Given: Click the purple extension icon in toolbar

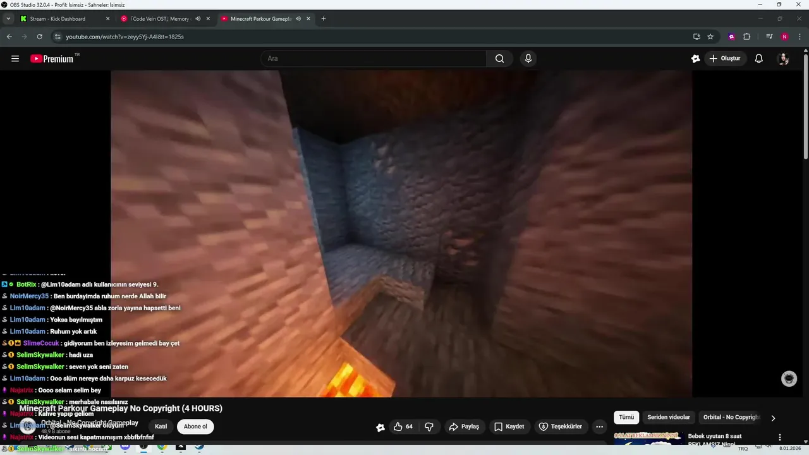Looking at the screenshot, I should [x=731, y=37].
